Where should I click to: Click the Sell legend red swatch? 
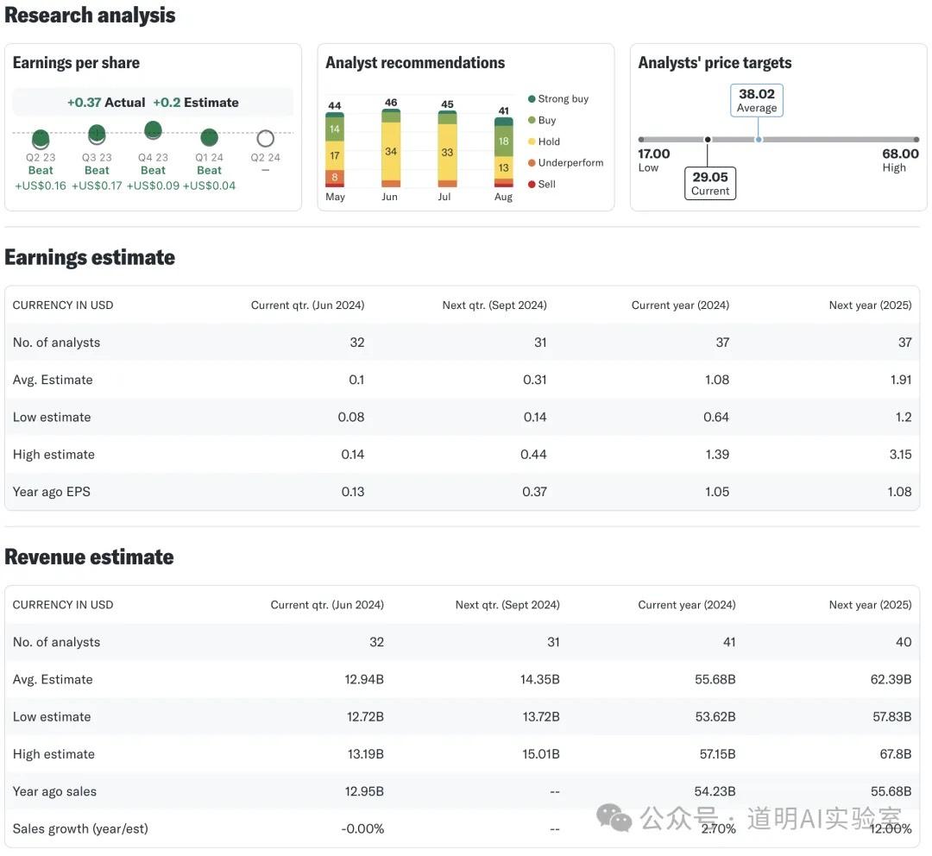point(532,185)
